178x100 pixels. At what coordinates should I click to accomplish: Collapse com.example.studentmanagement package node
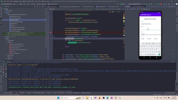pyautogui.click(x=7, y=14)
